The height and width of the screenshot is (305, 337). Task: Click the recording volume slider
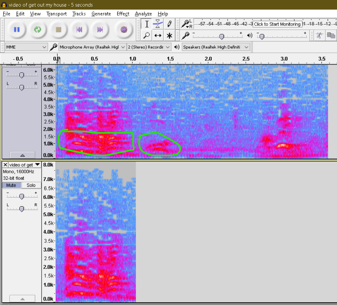point(222,36)
